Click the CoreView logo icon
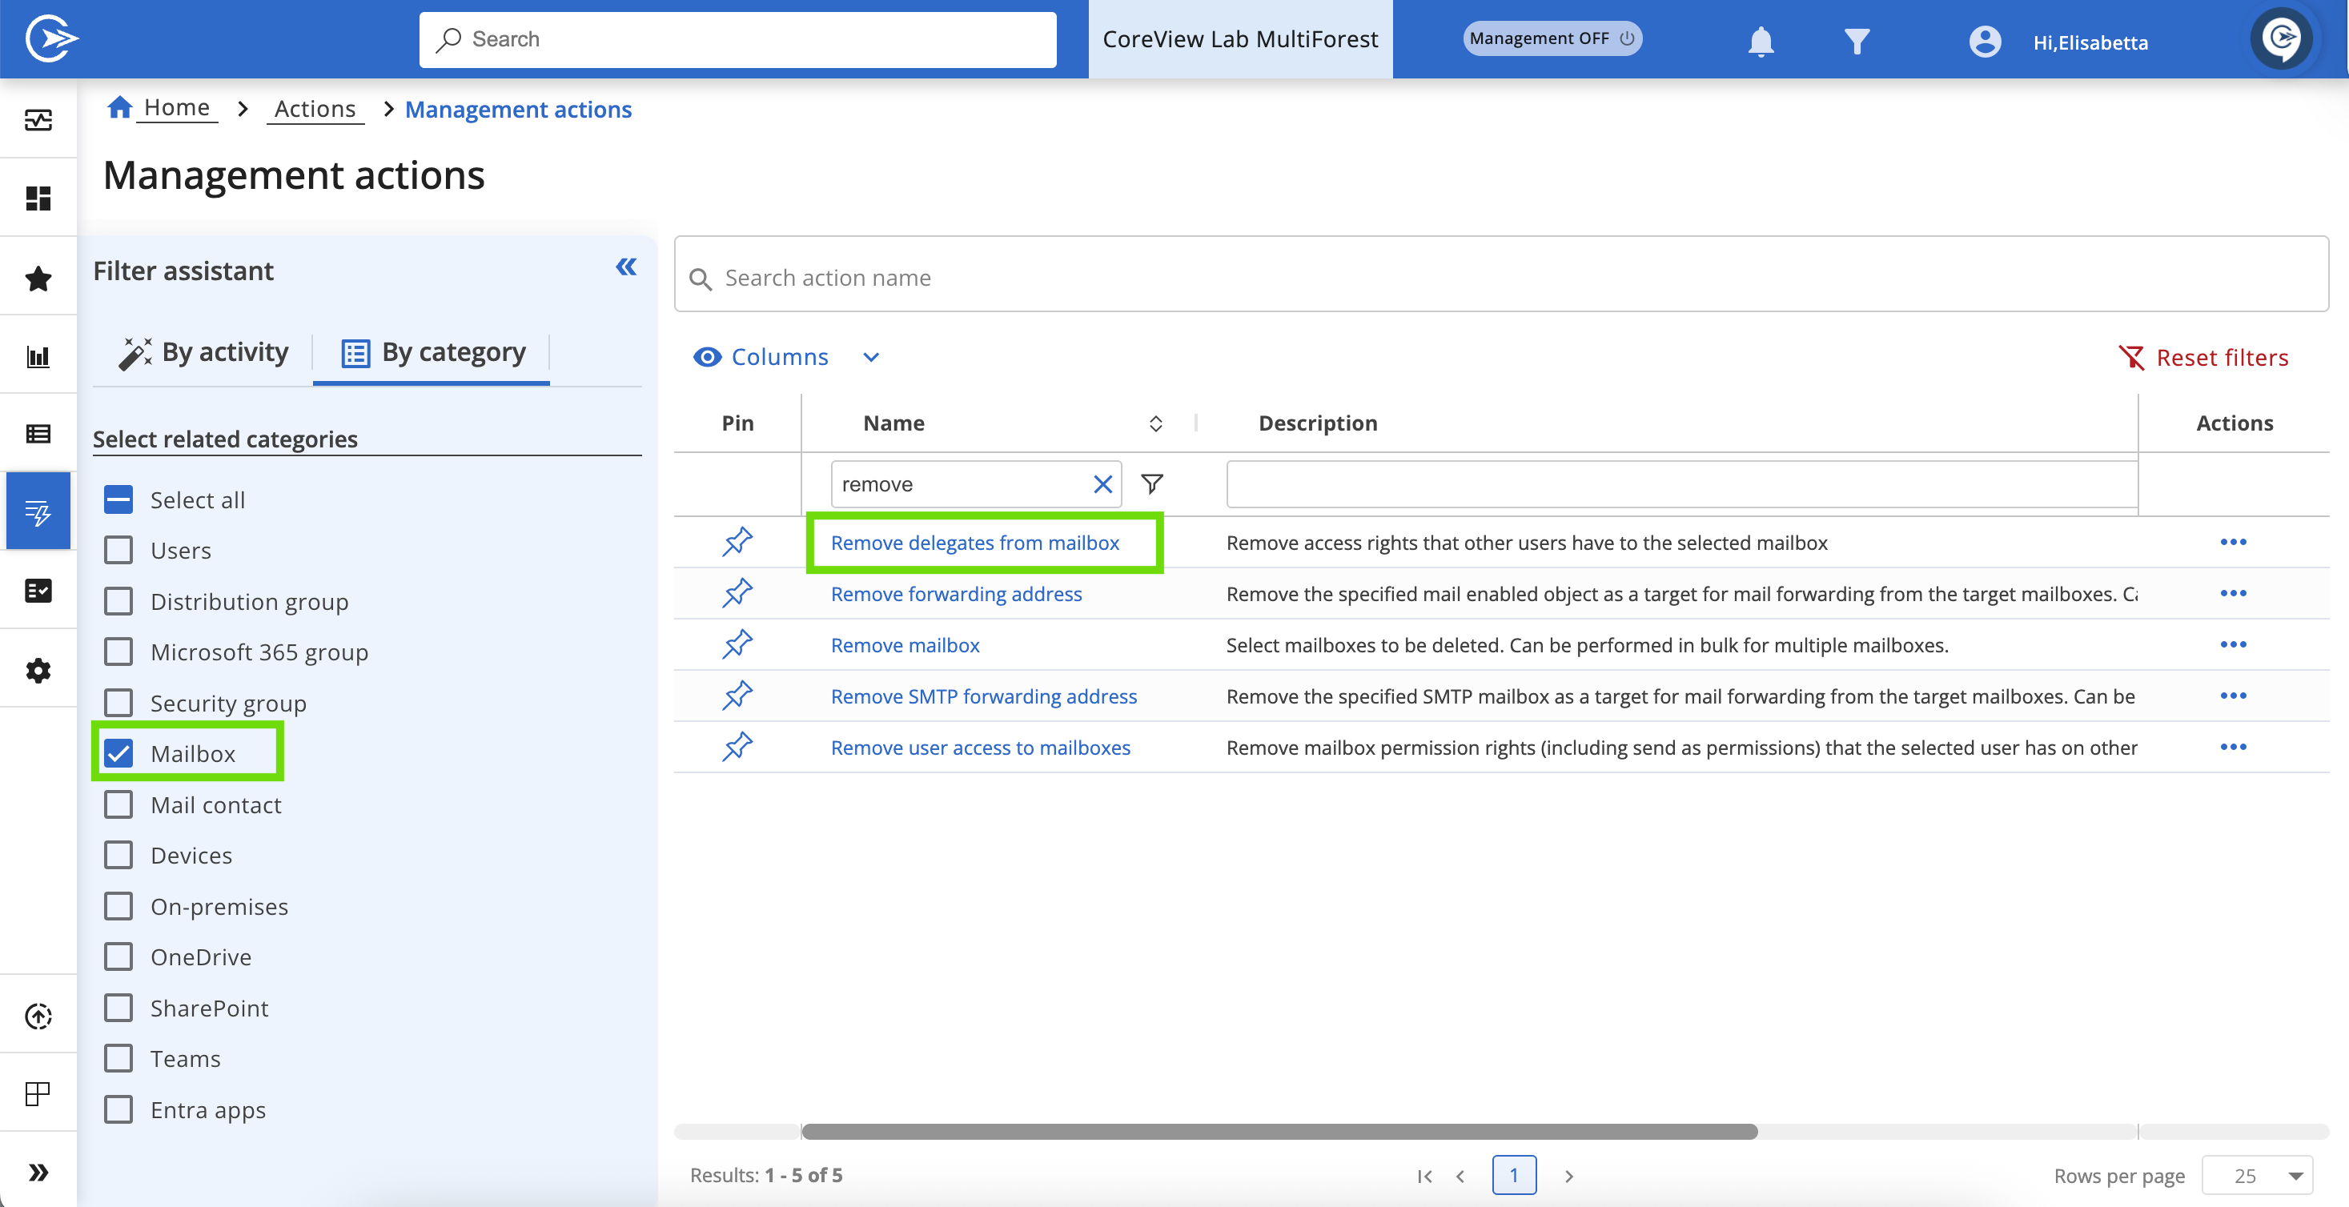Screen dimensions: 2349x1207 51,39
